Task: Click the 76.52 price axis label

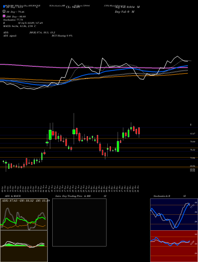Action: click(193, 150)
